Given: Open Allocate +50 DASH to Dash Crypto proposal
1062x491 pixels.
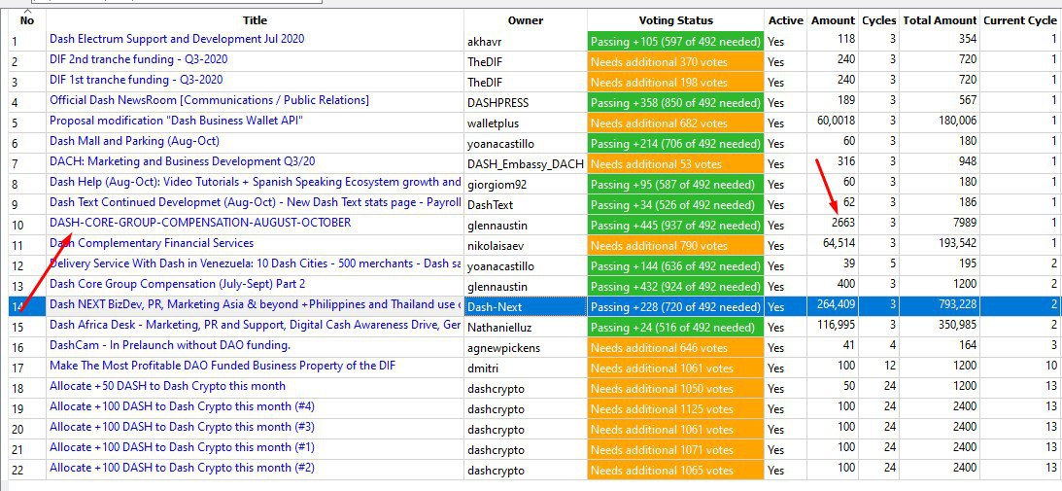Looking at the screenshot, I should pyautogui.click(x=167, y=386).
